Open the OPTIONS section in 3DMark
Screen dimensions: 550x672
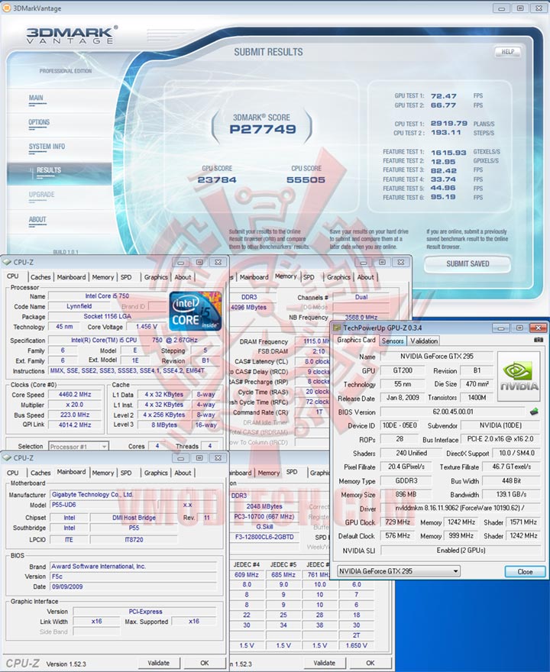(x=39, y=122)
